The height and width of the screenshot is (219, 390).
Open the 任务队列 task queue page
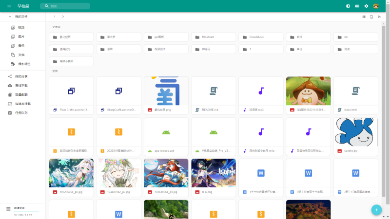22,113
